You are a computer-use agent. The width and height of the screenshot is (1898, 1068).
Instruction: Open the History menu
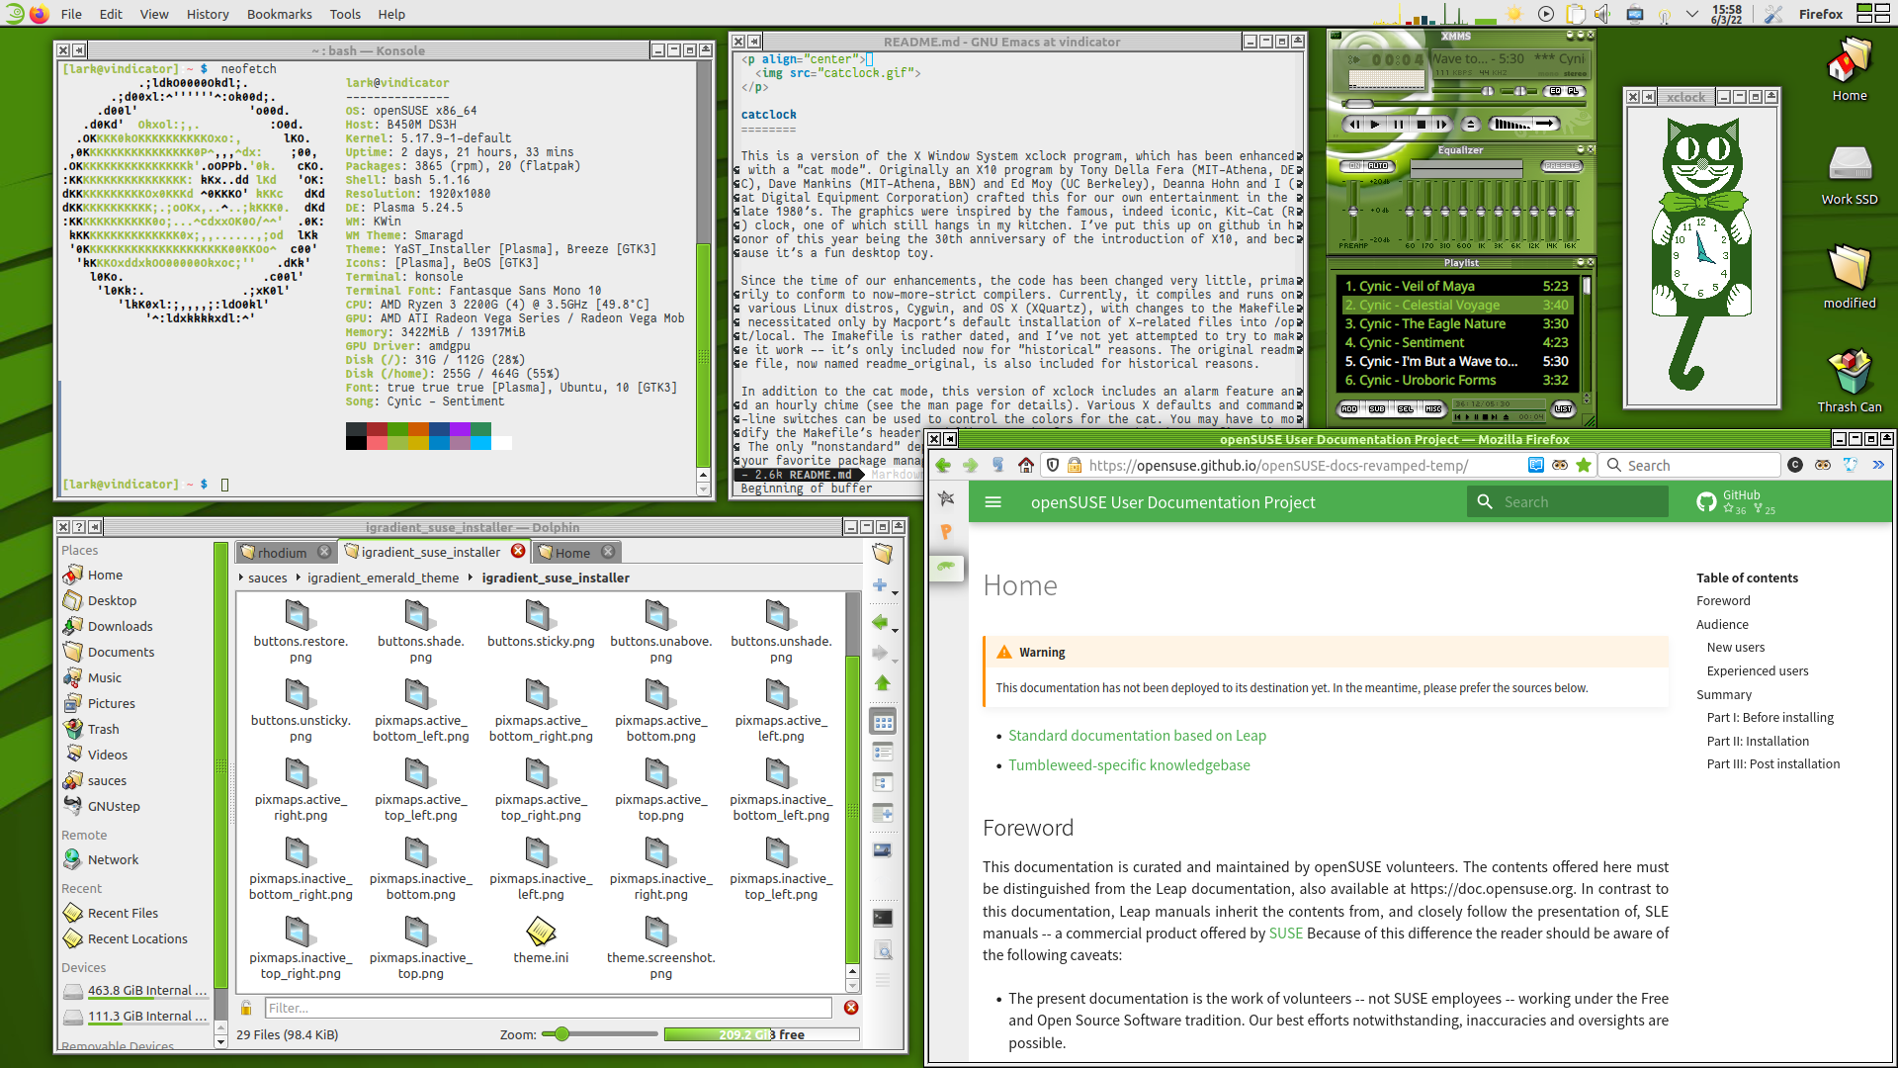coord(208,14)
